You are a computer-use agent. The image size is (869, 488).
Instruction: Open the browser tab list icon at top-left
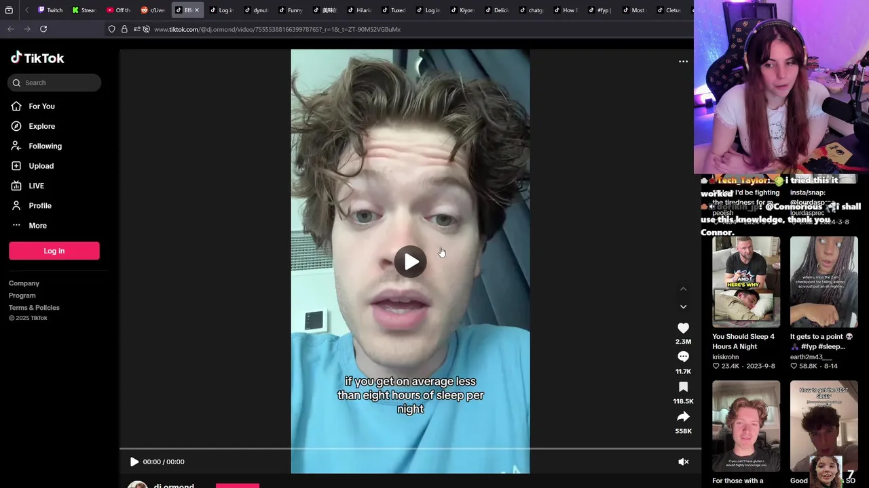click(x=9, y=10)
